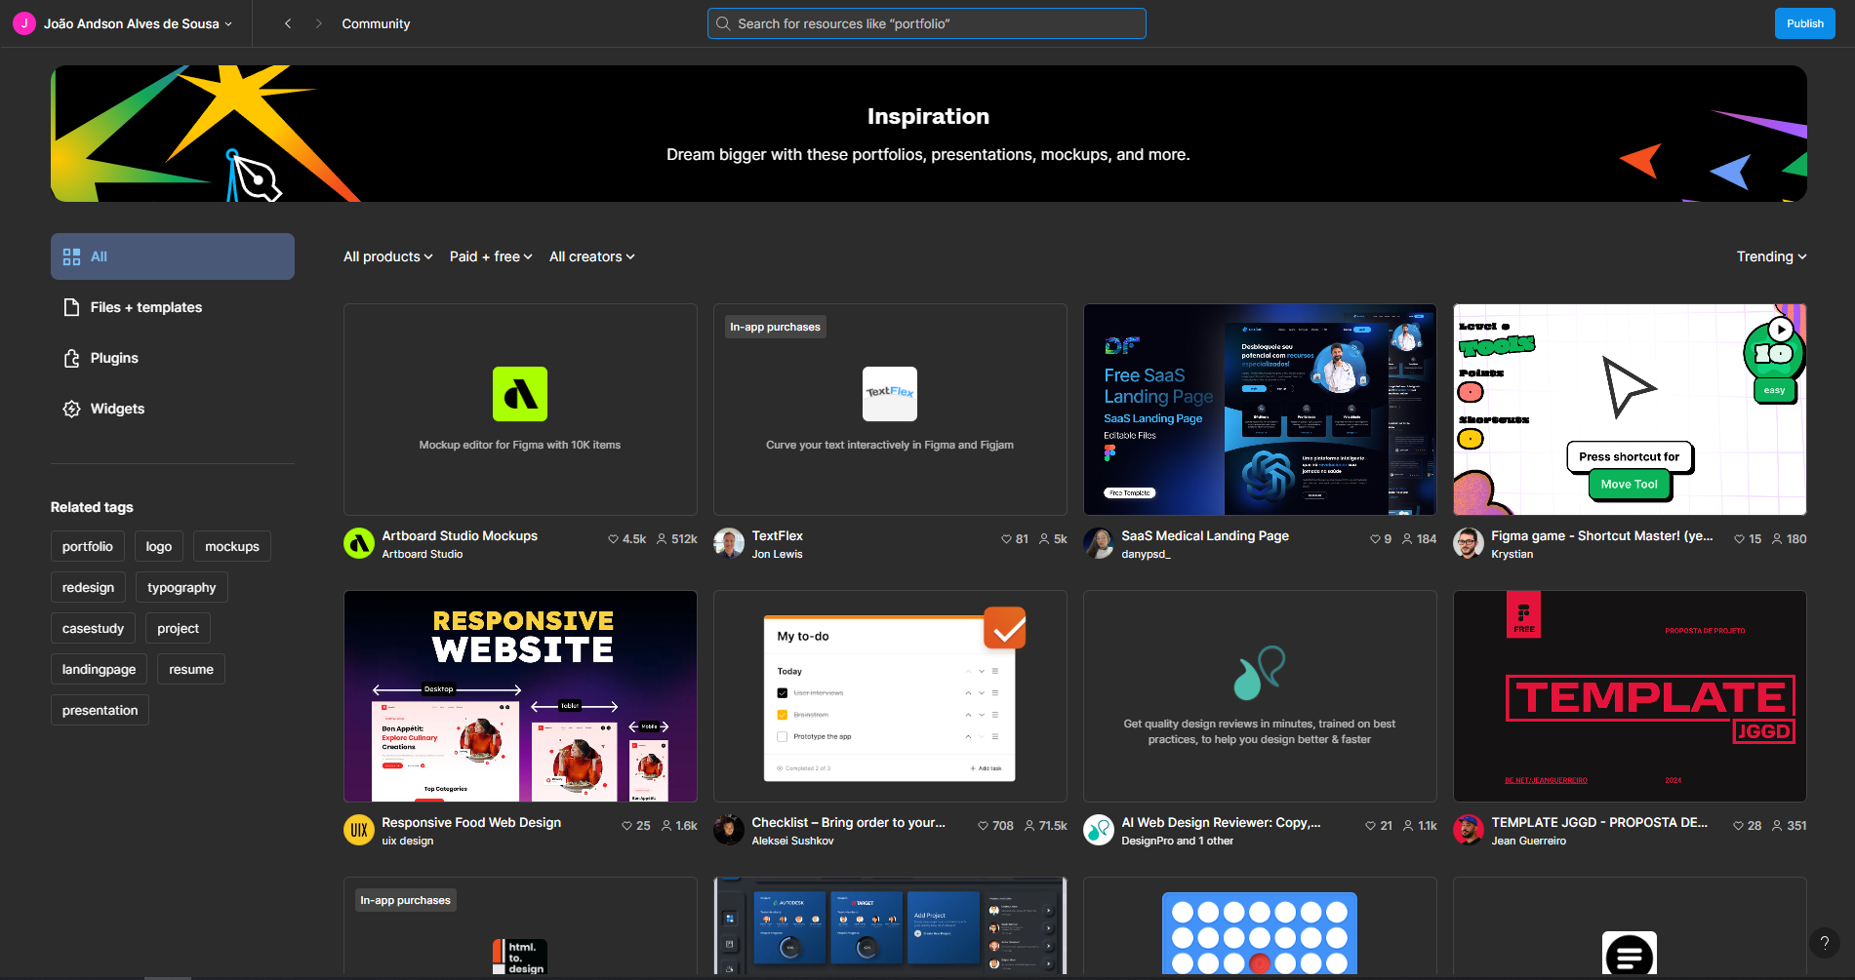This screenshot has width=1855, height=980.
Task: Focus the Search for resources field
Action: pos(927,23)
